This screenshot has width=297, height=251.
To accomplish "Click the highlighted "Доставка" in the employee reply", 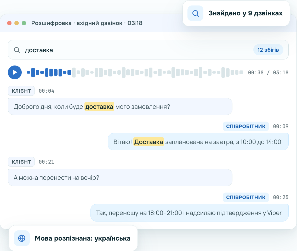I will point(148,142).
